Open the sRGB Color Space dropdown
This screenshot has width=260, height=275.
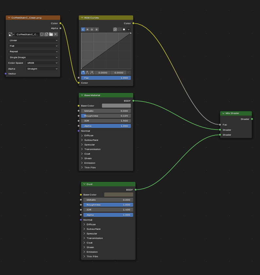42,63
